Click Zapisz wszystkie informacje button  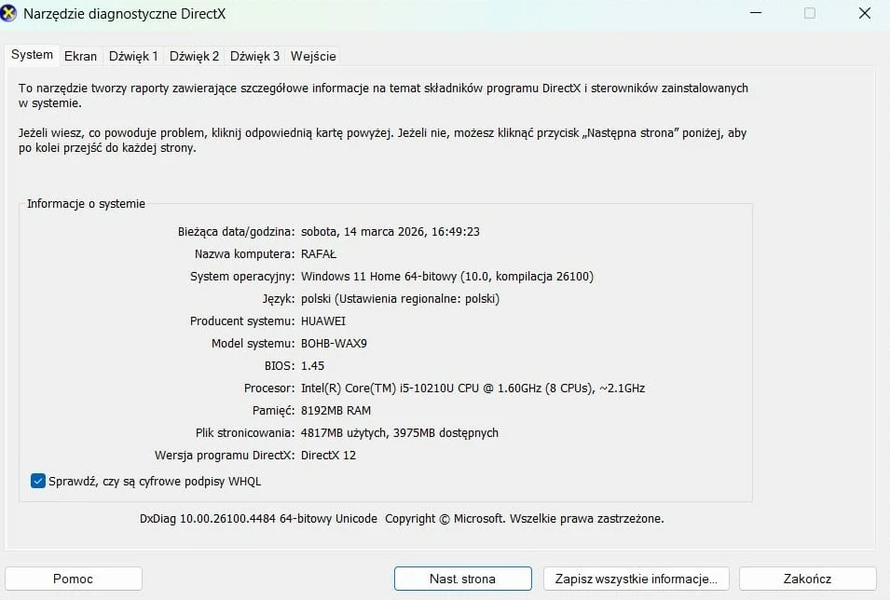point(635,578)
